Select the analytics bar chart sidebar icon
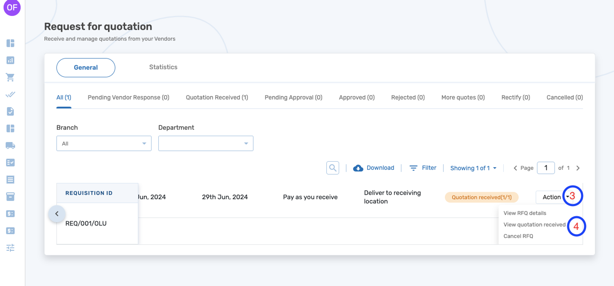Image resolution: width=614 pixels, height=286 pixels. click(11, 60)
